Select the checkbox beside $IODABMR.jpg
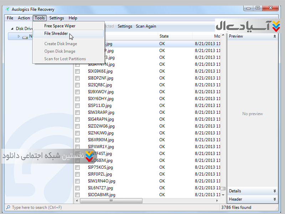The height and width of the screenshot is (214, 285). pos(77,195)
